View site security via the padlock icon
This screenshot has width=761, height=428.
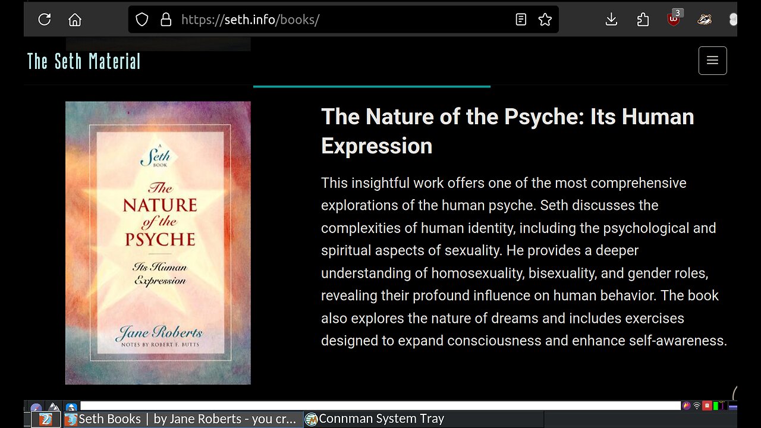166,20
